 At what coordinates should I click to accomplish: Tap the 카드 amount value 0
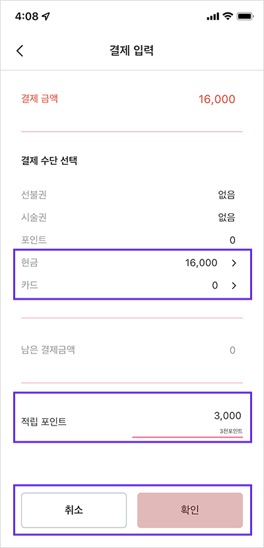[214, 285]
